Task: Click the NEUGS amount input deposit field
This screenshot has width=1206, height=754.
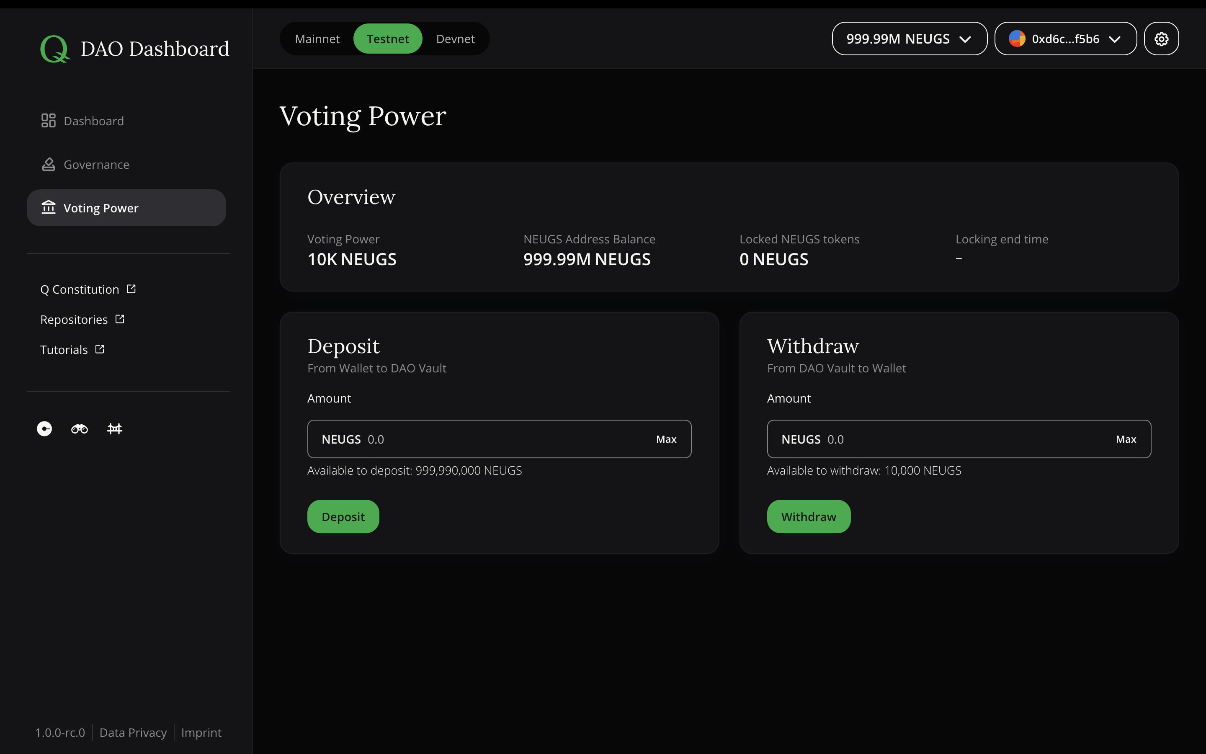Action: pos(499,439)
